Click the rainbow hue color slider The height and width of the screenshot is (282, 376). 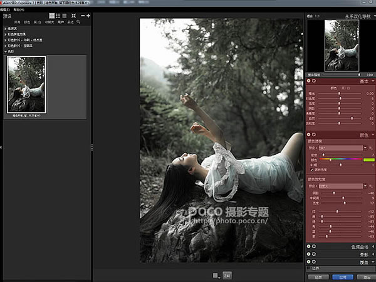click(340, 159)
